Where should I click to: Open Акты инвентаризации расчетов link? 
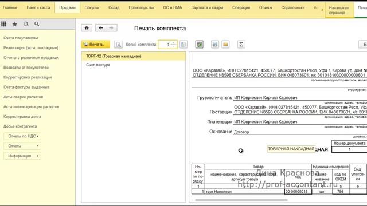31,106
